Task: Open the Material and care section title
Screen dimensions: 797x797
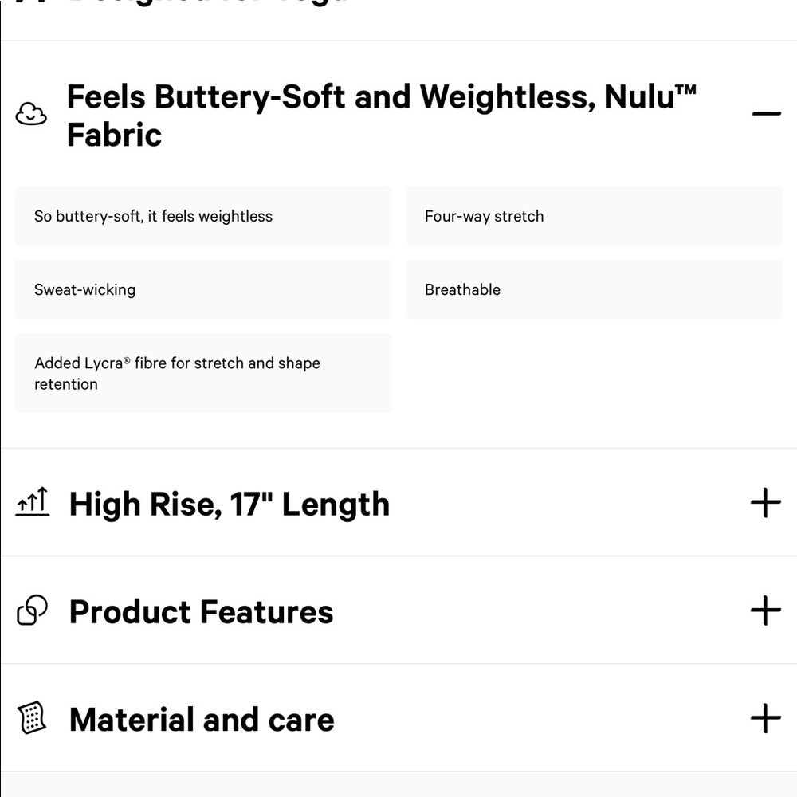Action: pos(202,720)
